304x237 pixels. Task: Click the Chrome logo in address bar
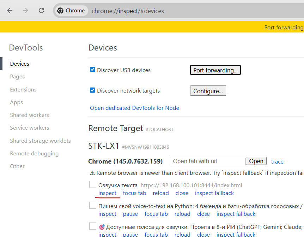61,11
